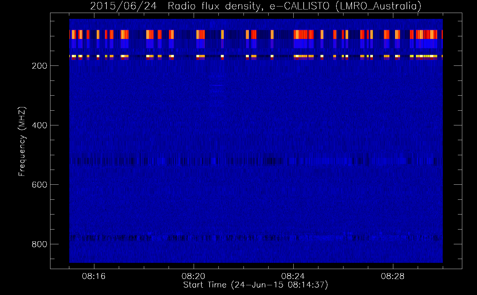Click the 08:24 time tick label
Screen dimensions: 477x295
coord(293,276)
